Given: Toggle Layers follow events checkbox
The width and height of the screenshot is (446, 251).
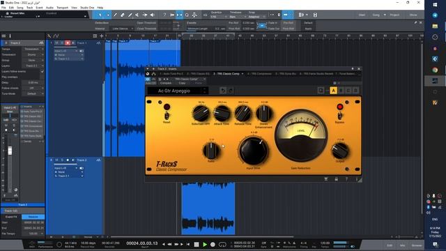Looking at the screenshot, I should (42, 71).
